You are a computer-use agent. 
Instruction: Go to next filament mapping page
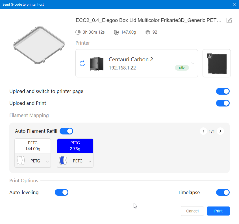pyautogui.click(x=220, y=131)
